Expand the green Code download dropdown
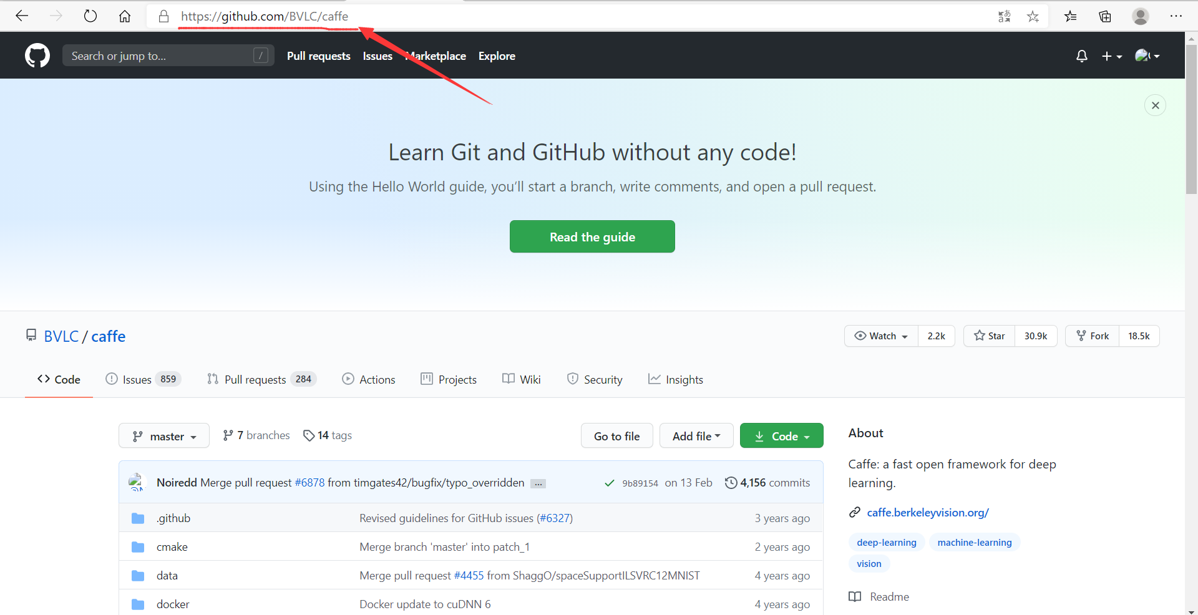 point(781,436)
